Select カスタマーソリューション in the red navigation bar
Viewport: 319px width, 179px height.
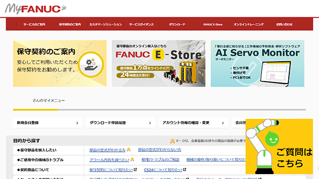pos(106,24)
